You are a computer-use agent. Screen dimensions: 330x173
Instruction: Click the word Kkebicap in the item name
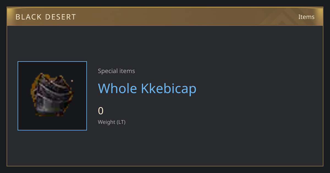[x=169, y=88]
